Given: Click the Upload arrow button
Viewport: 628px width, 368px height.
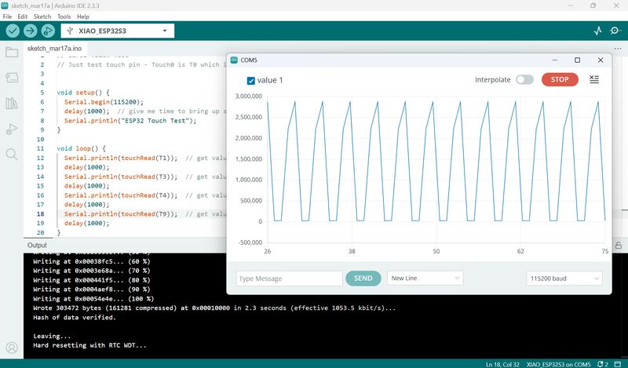Looking at the screenshot, I should pos(31,31).
